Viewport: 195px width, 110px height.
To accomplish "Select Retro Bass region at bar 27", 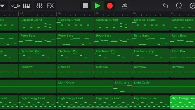I will pyautogui.click(x=151, y=39).
